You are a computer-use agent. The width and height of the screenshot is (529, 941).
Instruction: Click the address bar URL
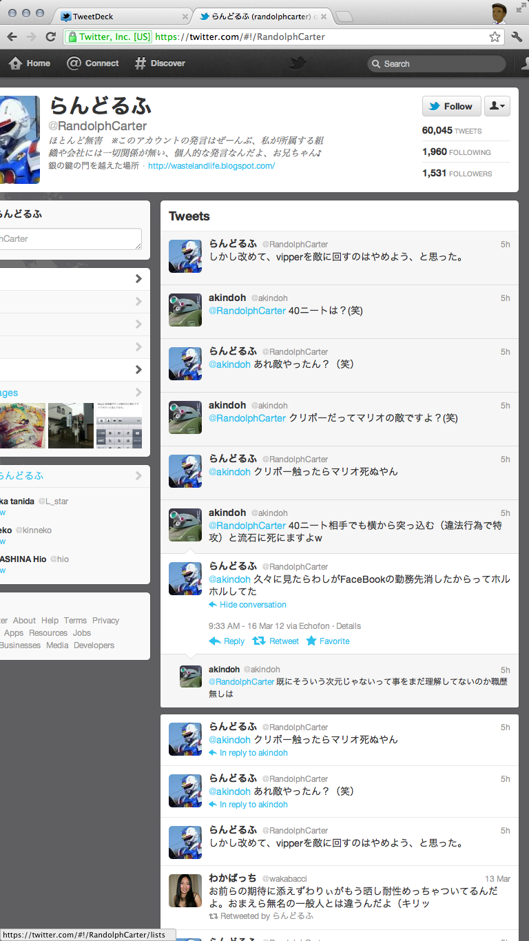240,37
